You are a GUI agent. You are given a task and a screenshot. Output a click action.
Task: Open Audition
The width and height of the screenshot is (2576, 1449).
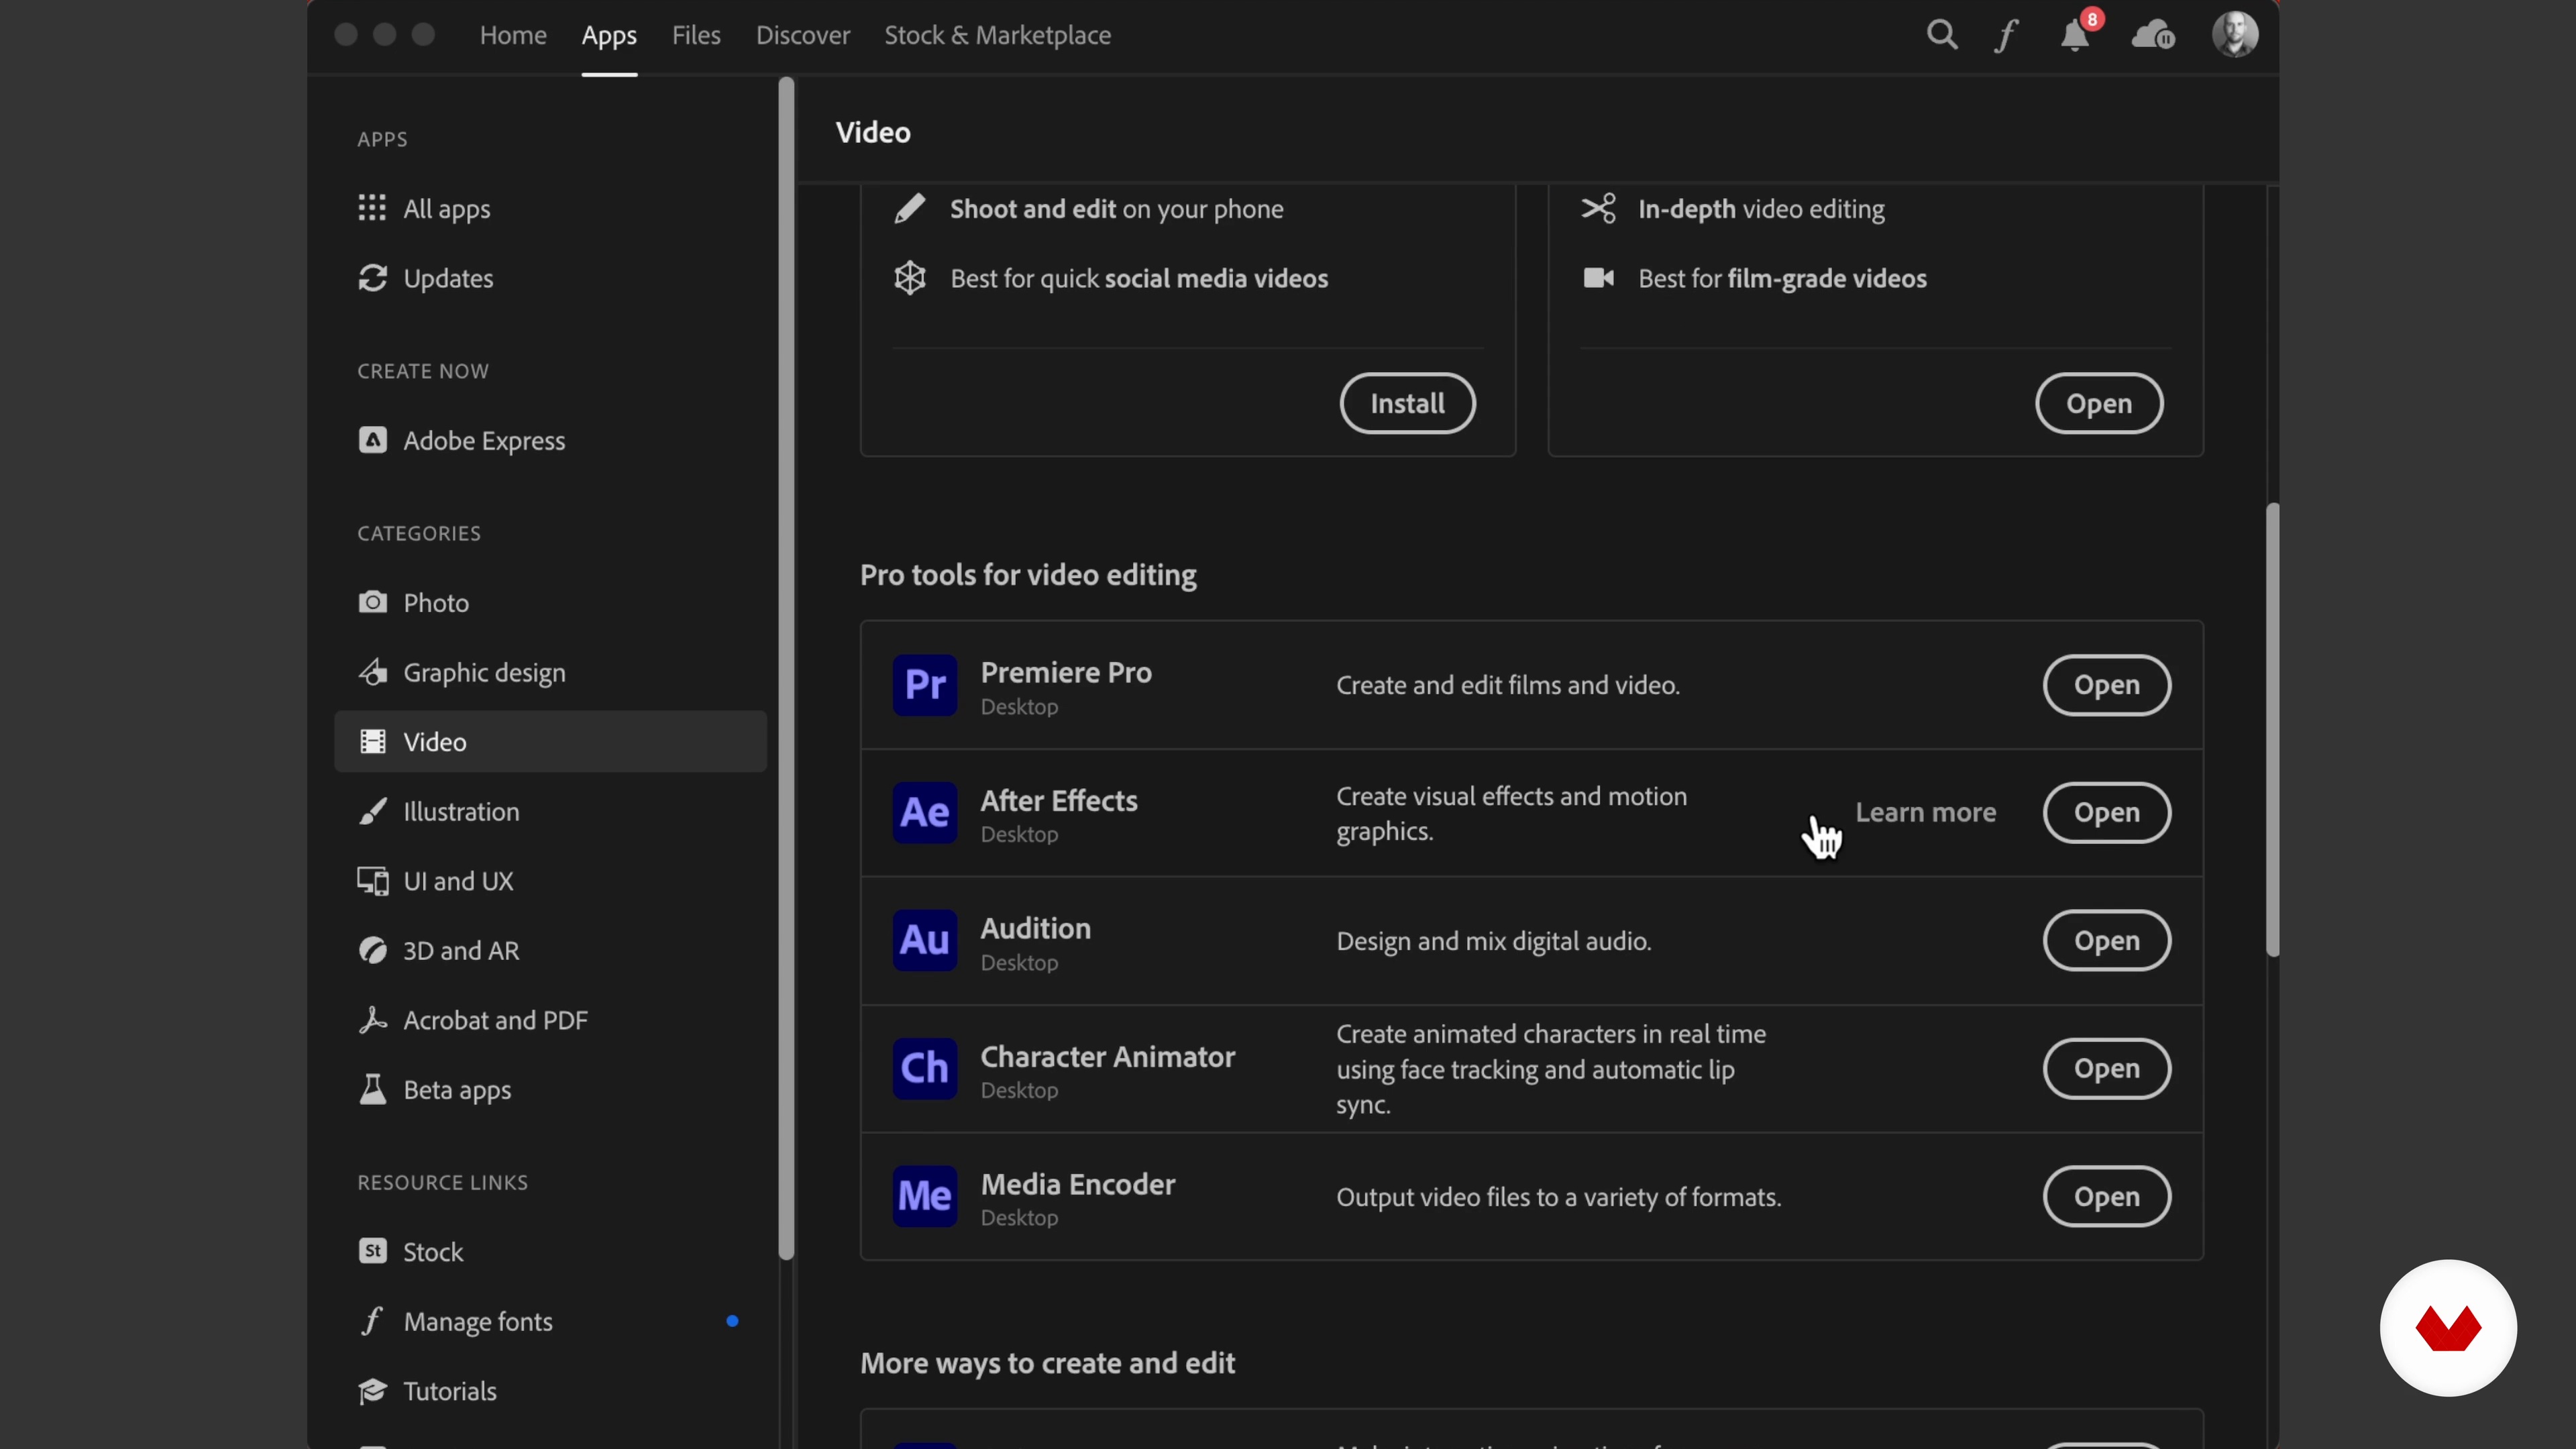click(x=2106, y=940)
